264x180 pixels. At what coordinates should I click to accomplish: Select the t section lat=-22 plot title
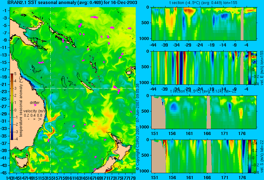(203, 91)
